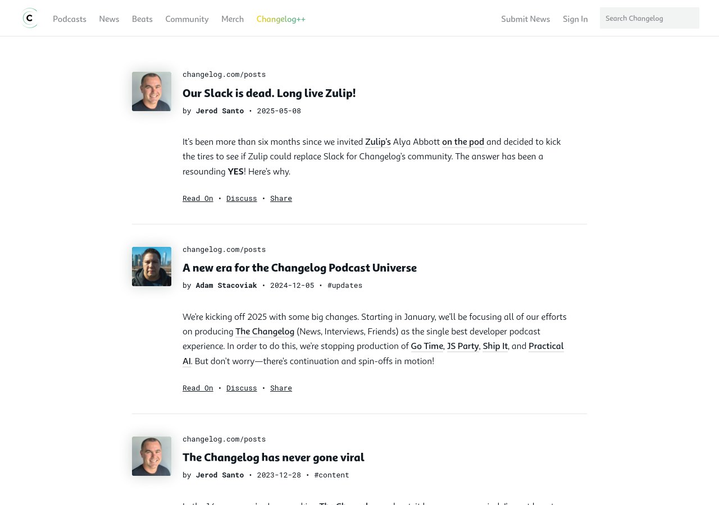The height and width of the screenshot is (505, 719).
Task: Click 'The Changelog has never gone viral' title
Action: (273, 457)
